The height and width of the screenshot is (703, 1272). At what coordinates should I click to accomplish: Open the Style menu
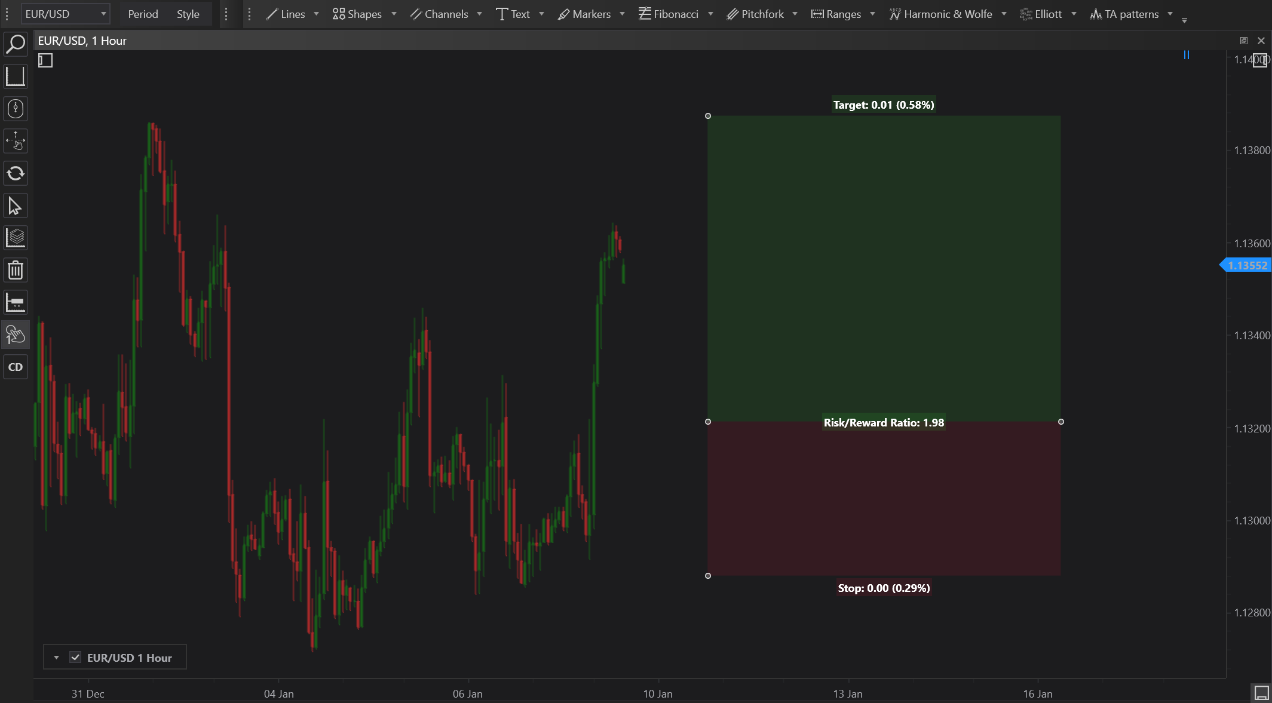188,14
